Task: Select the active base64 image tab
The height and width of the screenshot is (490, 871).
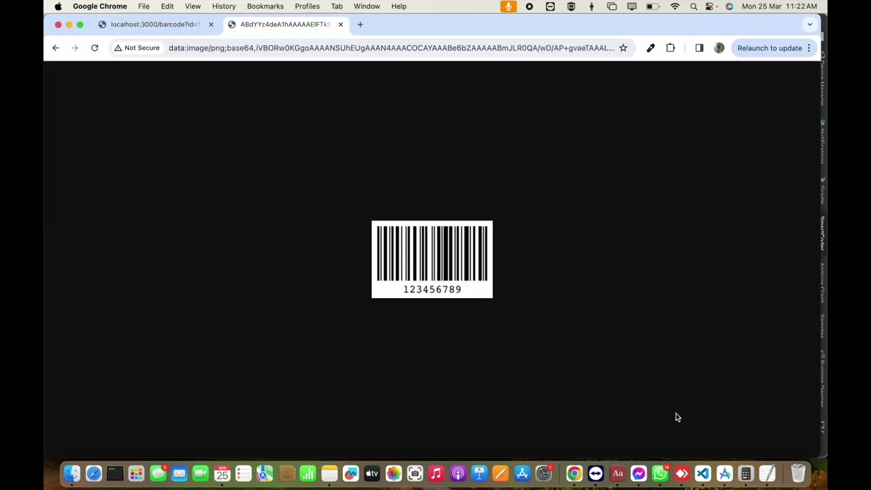Action: pyautogui.click(x=285, y=24)
